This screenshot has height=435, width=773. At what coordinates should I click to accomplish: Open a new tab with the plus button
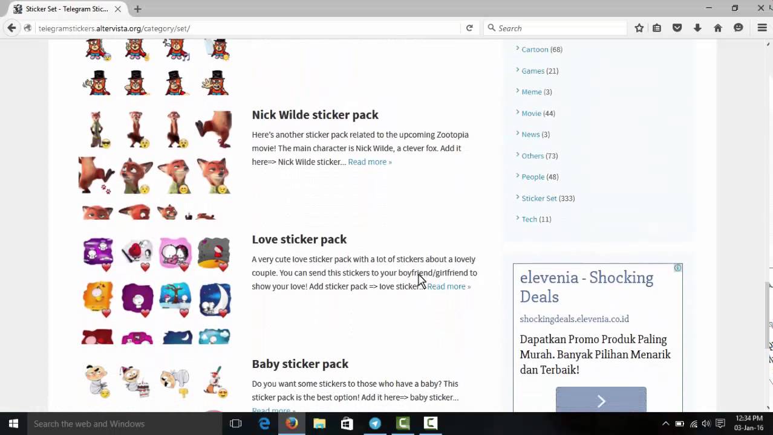[138, 9]
